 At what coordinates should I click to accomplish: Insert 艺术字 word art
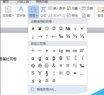click(x=21, y=12)
